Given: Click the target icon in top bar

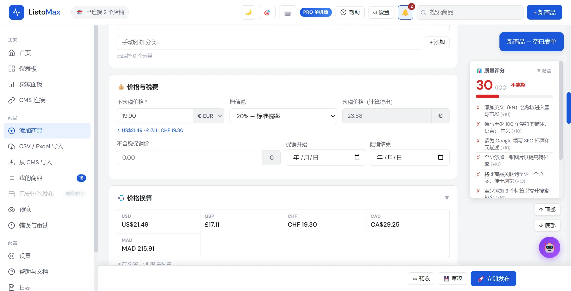Looking at the screenshot, I should (267, 12).
